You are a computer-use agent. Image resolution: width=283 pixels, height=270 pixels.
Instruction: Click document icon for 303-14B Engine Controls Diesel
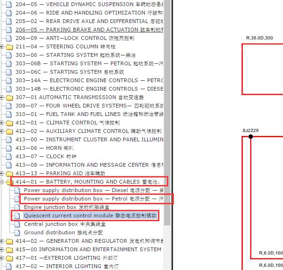click(x=9, y=89)
